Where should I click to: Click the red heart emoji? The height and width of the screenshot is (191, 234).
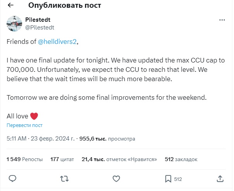(34, 116)
